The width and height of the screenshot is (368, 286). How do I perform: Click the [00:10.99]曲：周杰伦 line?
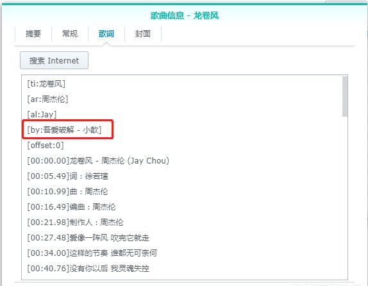click(x=67, y=192)
